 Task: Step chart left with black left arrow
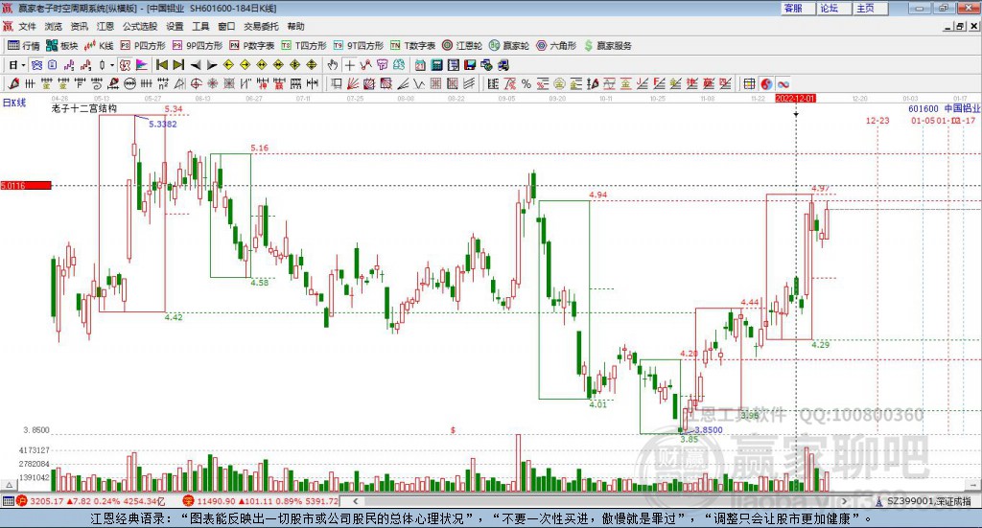point(196,65)
